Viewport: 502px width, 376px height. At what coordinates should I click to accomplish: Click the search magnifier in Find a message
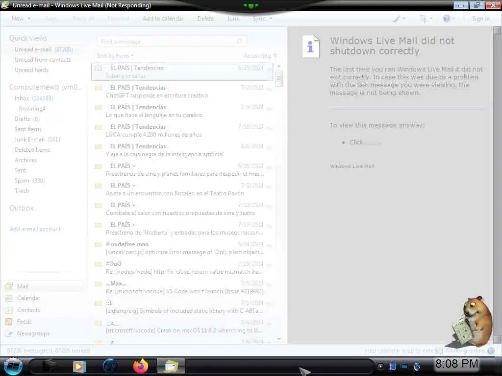coord(239,41)
